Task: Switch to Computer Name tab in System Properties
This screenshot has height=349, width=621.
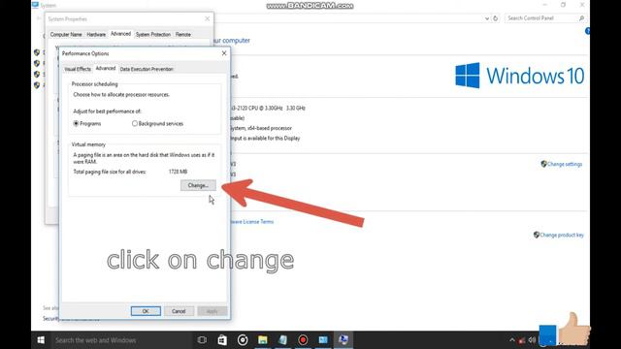Action: 66,35
